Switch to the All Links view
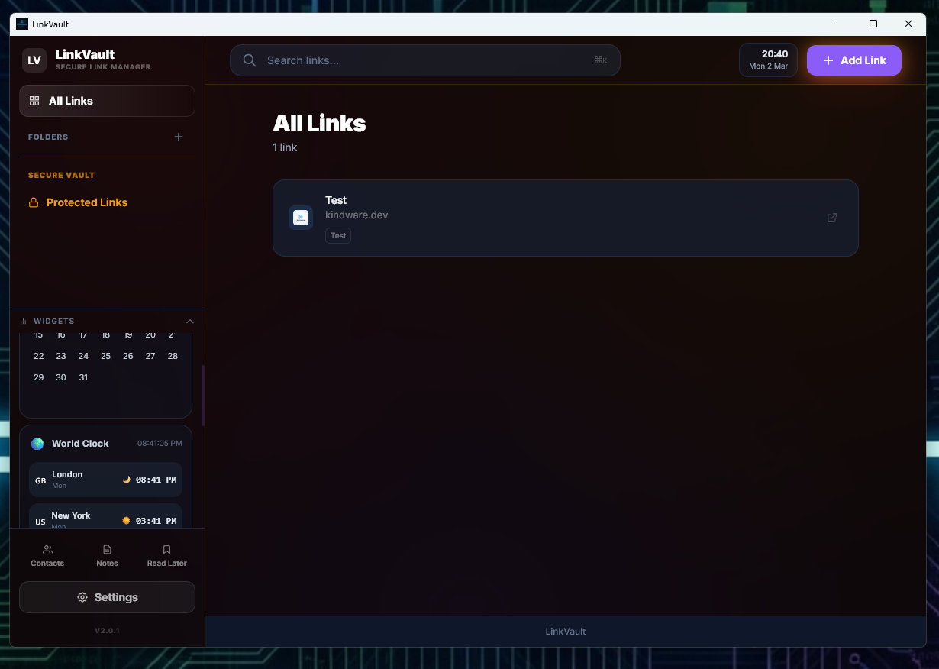This screenshot has height=669, width=939. [x=107, y=100]
